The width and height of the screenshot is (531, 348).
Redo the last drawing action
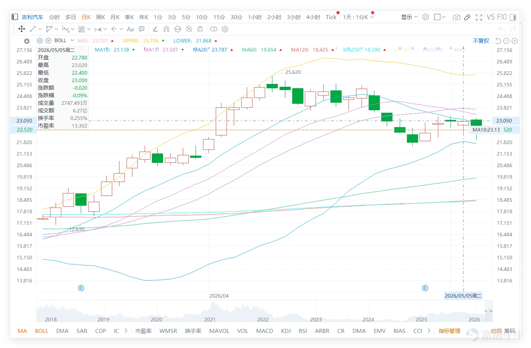point(514,29)
